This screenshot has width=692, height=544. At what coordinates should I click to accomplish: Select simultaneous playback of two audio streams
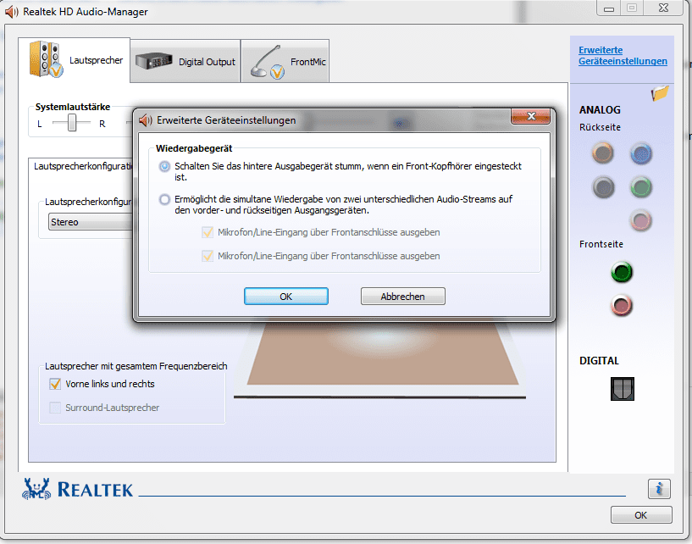164,200
